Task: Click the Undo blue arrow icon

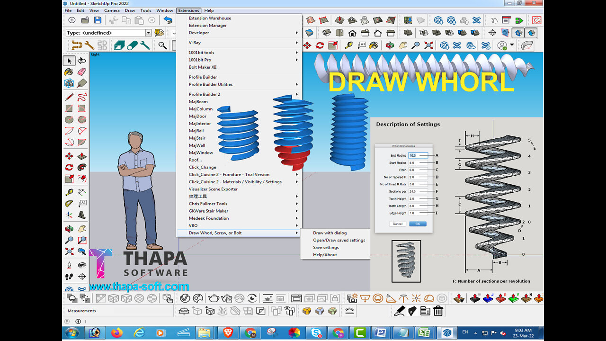Action: click(x=168, y=20)
